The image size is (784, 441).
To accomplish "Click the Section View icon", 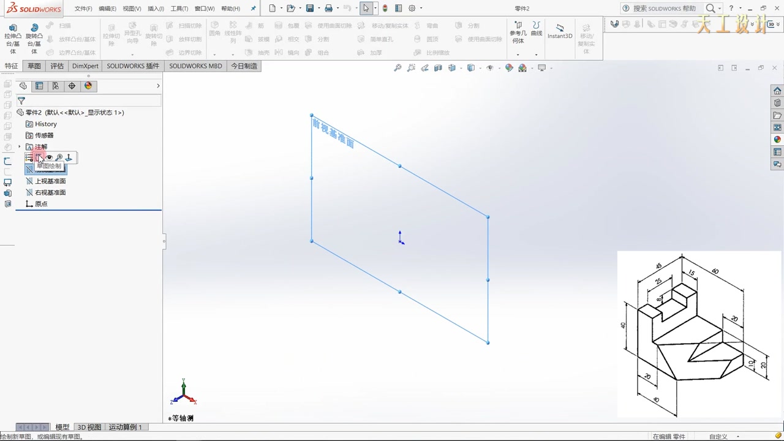I will click(438, 68).
